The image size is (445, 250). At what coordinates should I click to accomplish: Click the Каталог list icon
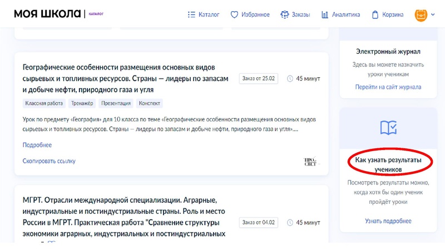click(x=191, y=14)
